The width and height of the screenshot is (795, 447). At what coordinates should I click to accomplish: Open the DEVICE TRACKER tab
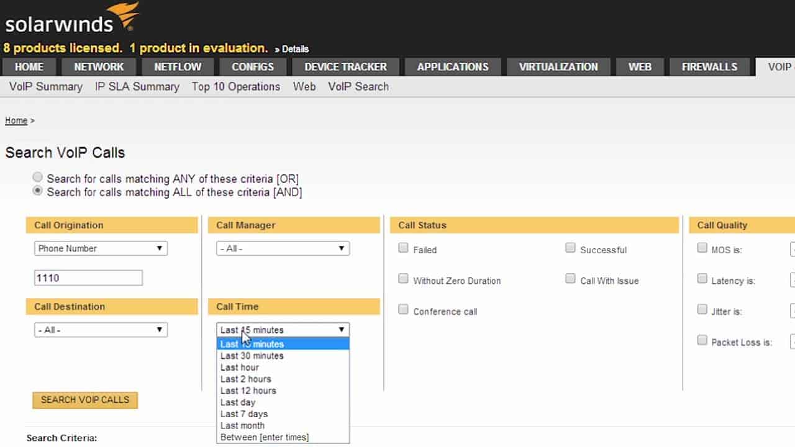pos(345,67)
